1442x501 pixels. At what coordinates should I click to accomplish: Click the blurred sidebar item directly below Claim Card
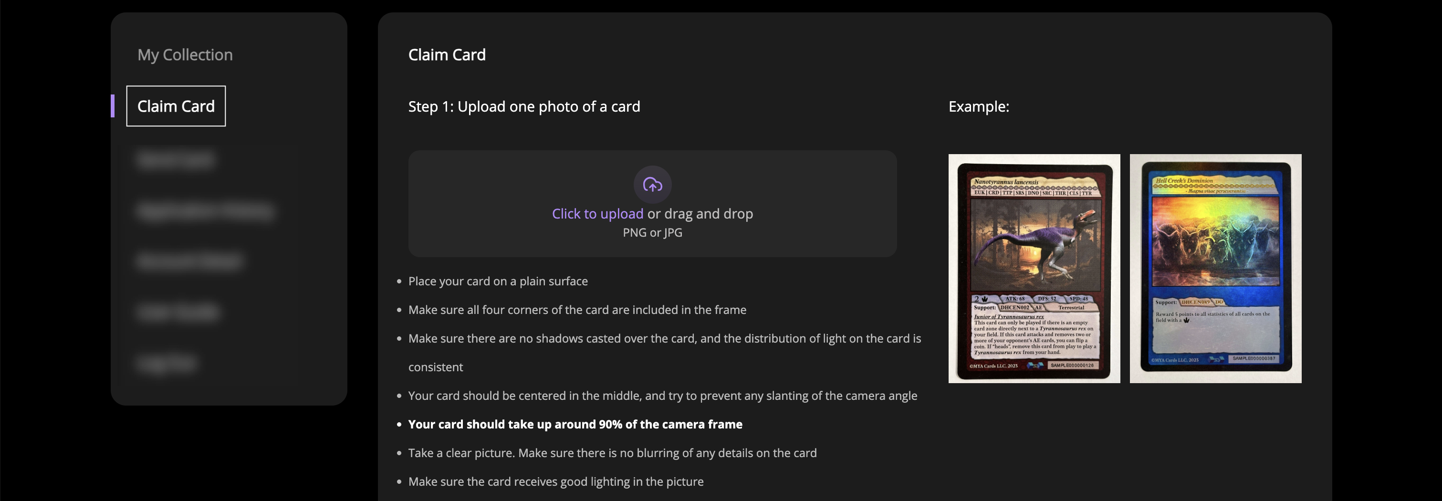coord(175,160)
